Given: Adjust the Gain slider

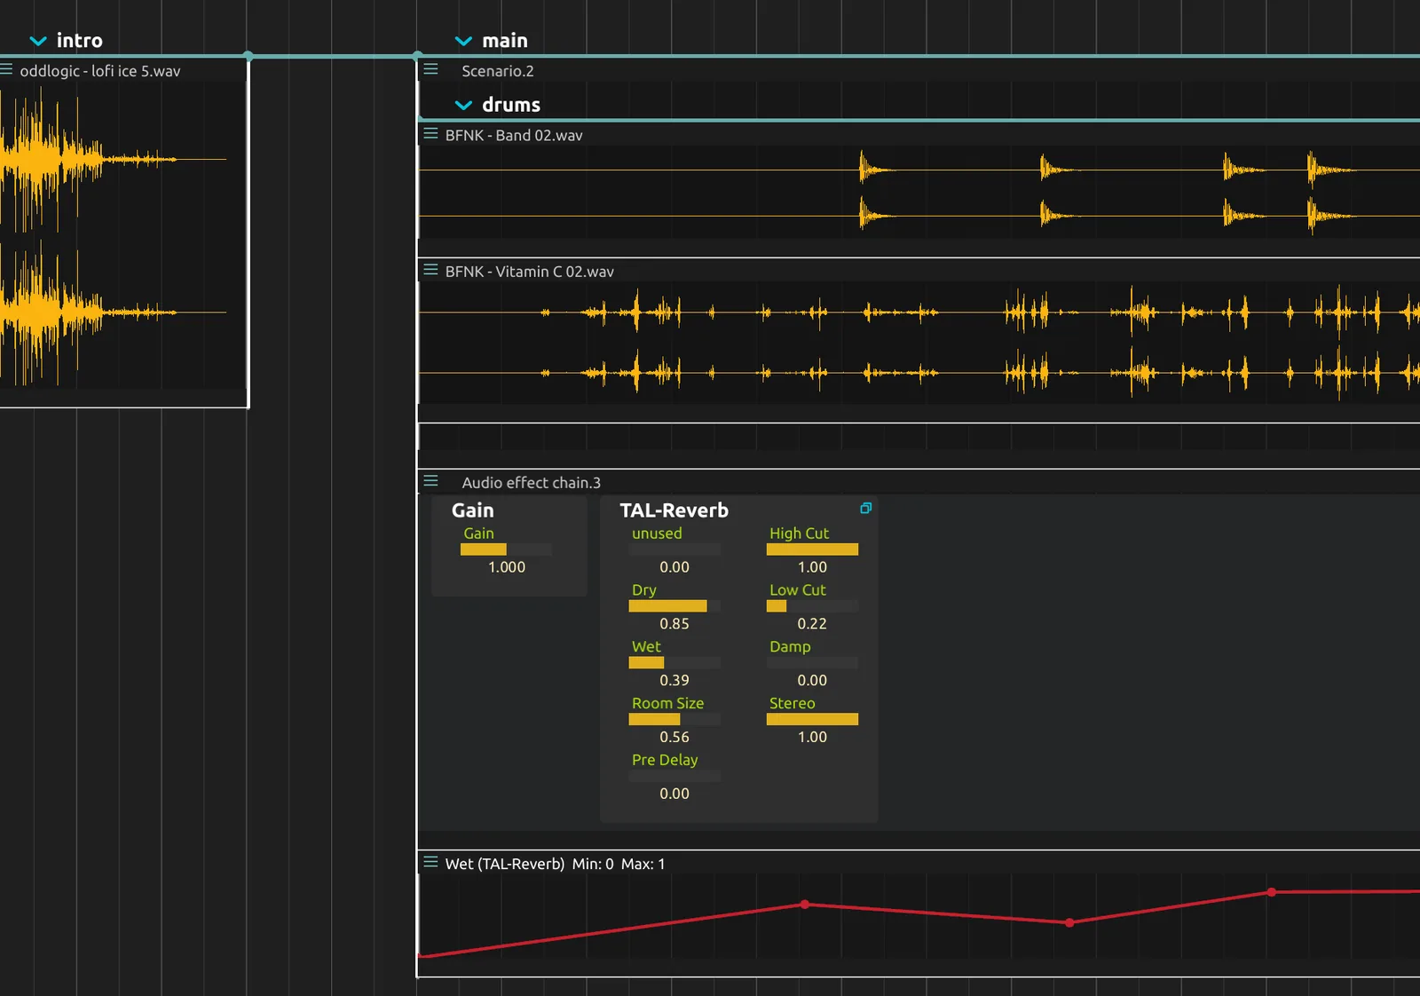Looking at the screenshot, I should (x=506, y=549).
